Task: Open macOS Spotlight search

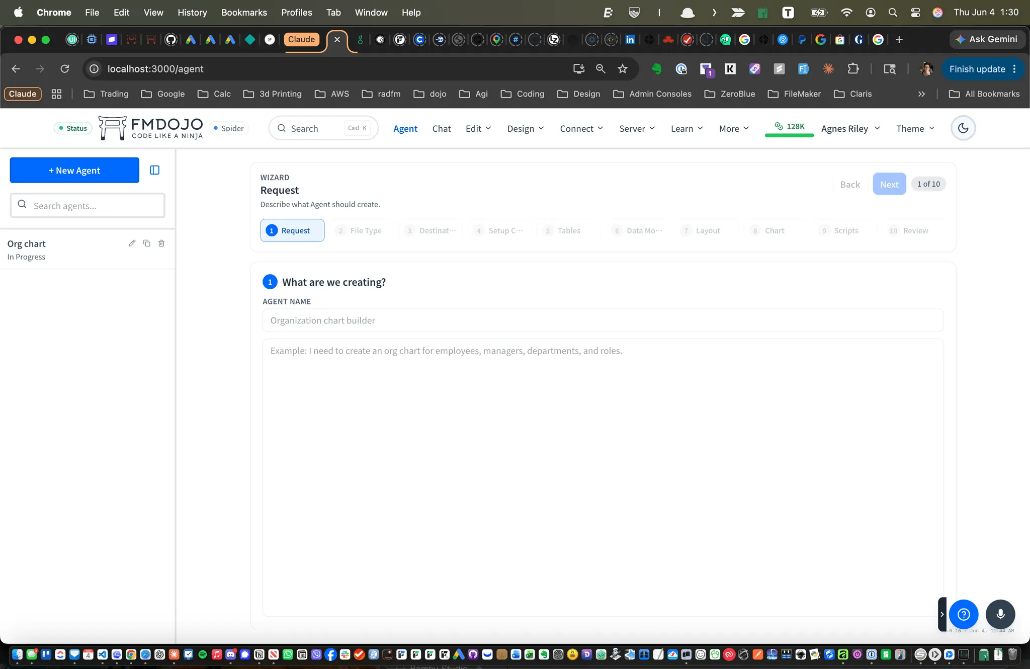Action: (893, 13)
